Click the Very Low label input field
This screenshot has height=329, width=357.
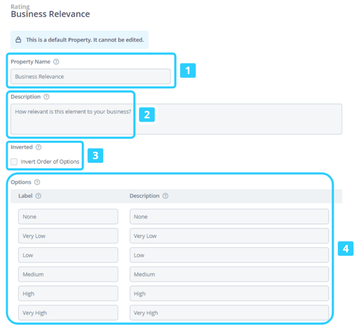68,236
